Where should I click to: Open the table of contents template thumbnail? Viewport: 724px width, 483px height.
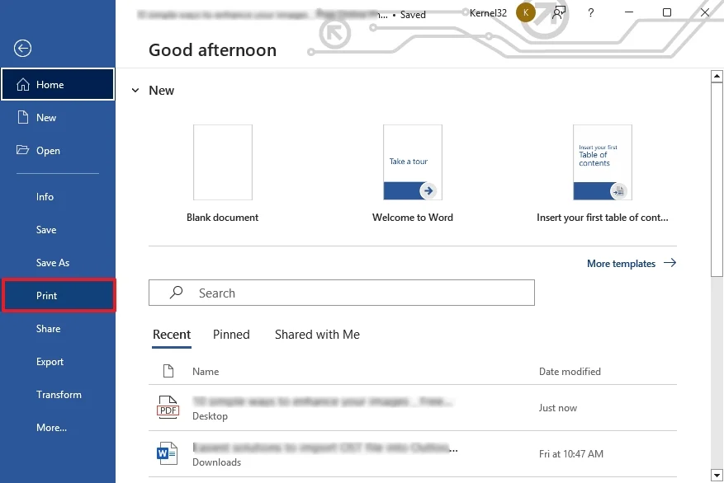pos(603,162)
